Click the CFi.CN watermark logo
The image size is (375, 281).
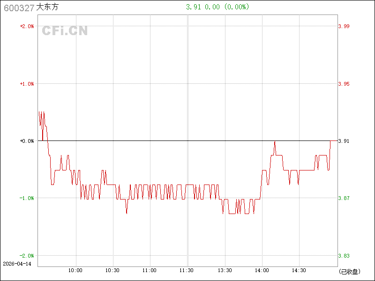(x=65, y=31)
